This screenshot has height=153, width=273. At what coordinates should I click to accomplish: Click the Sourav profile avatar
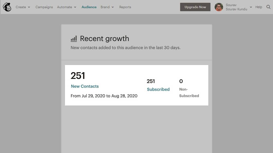[219, 7]
